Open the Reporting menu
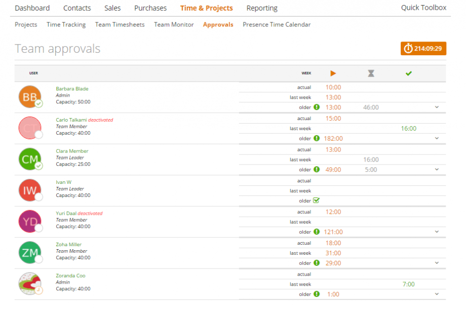This screenshot has width=466, height=309. [262, 8]
